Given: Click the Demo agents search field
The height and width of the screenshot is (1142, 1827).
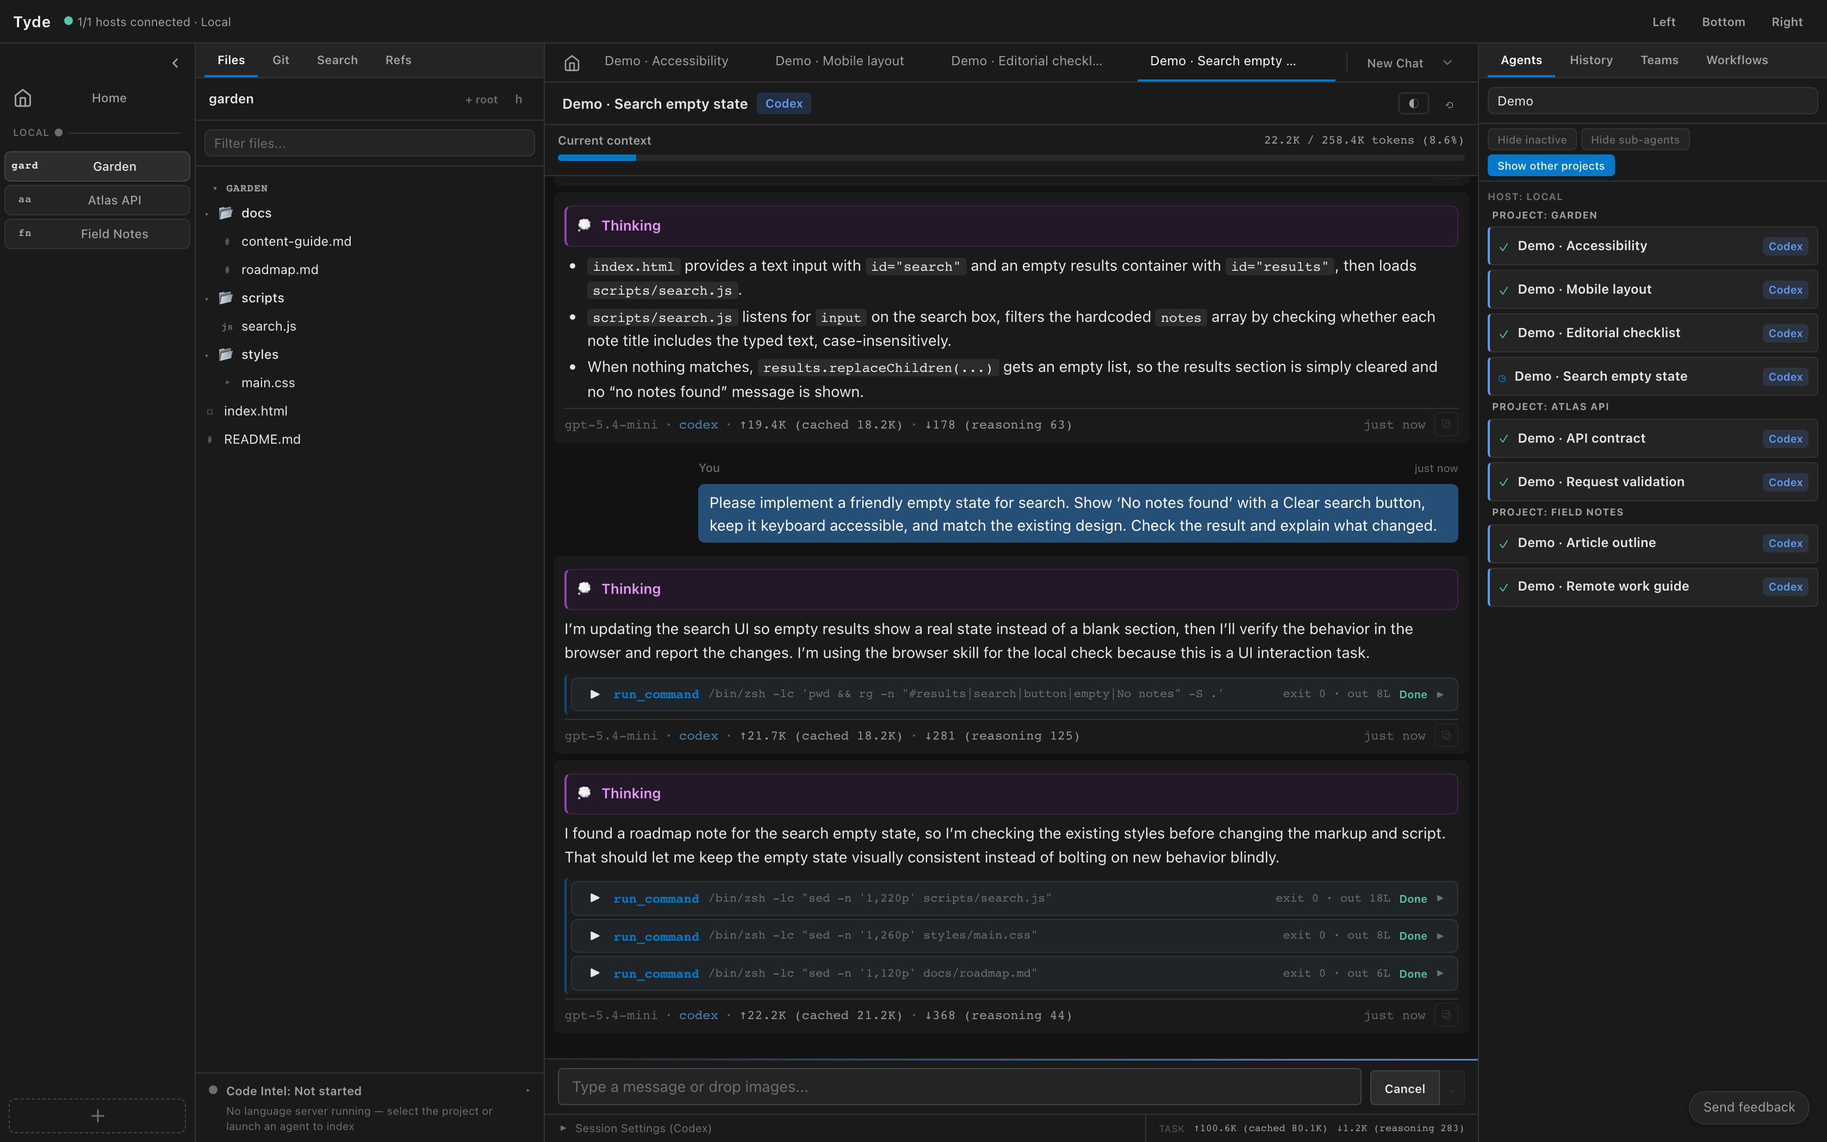Looking at the screenshot, I should click(1652, 101).
